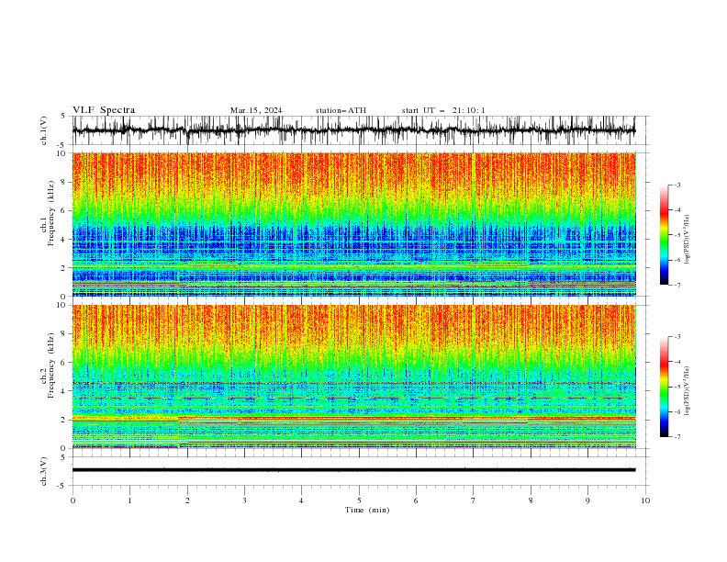Click the ch.3(V) flat waveform trace
The image size is (727, 562).
(353, 470)
